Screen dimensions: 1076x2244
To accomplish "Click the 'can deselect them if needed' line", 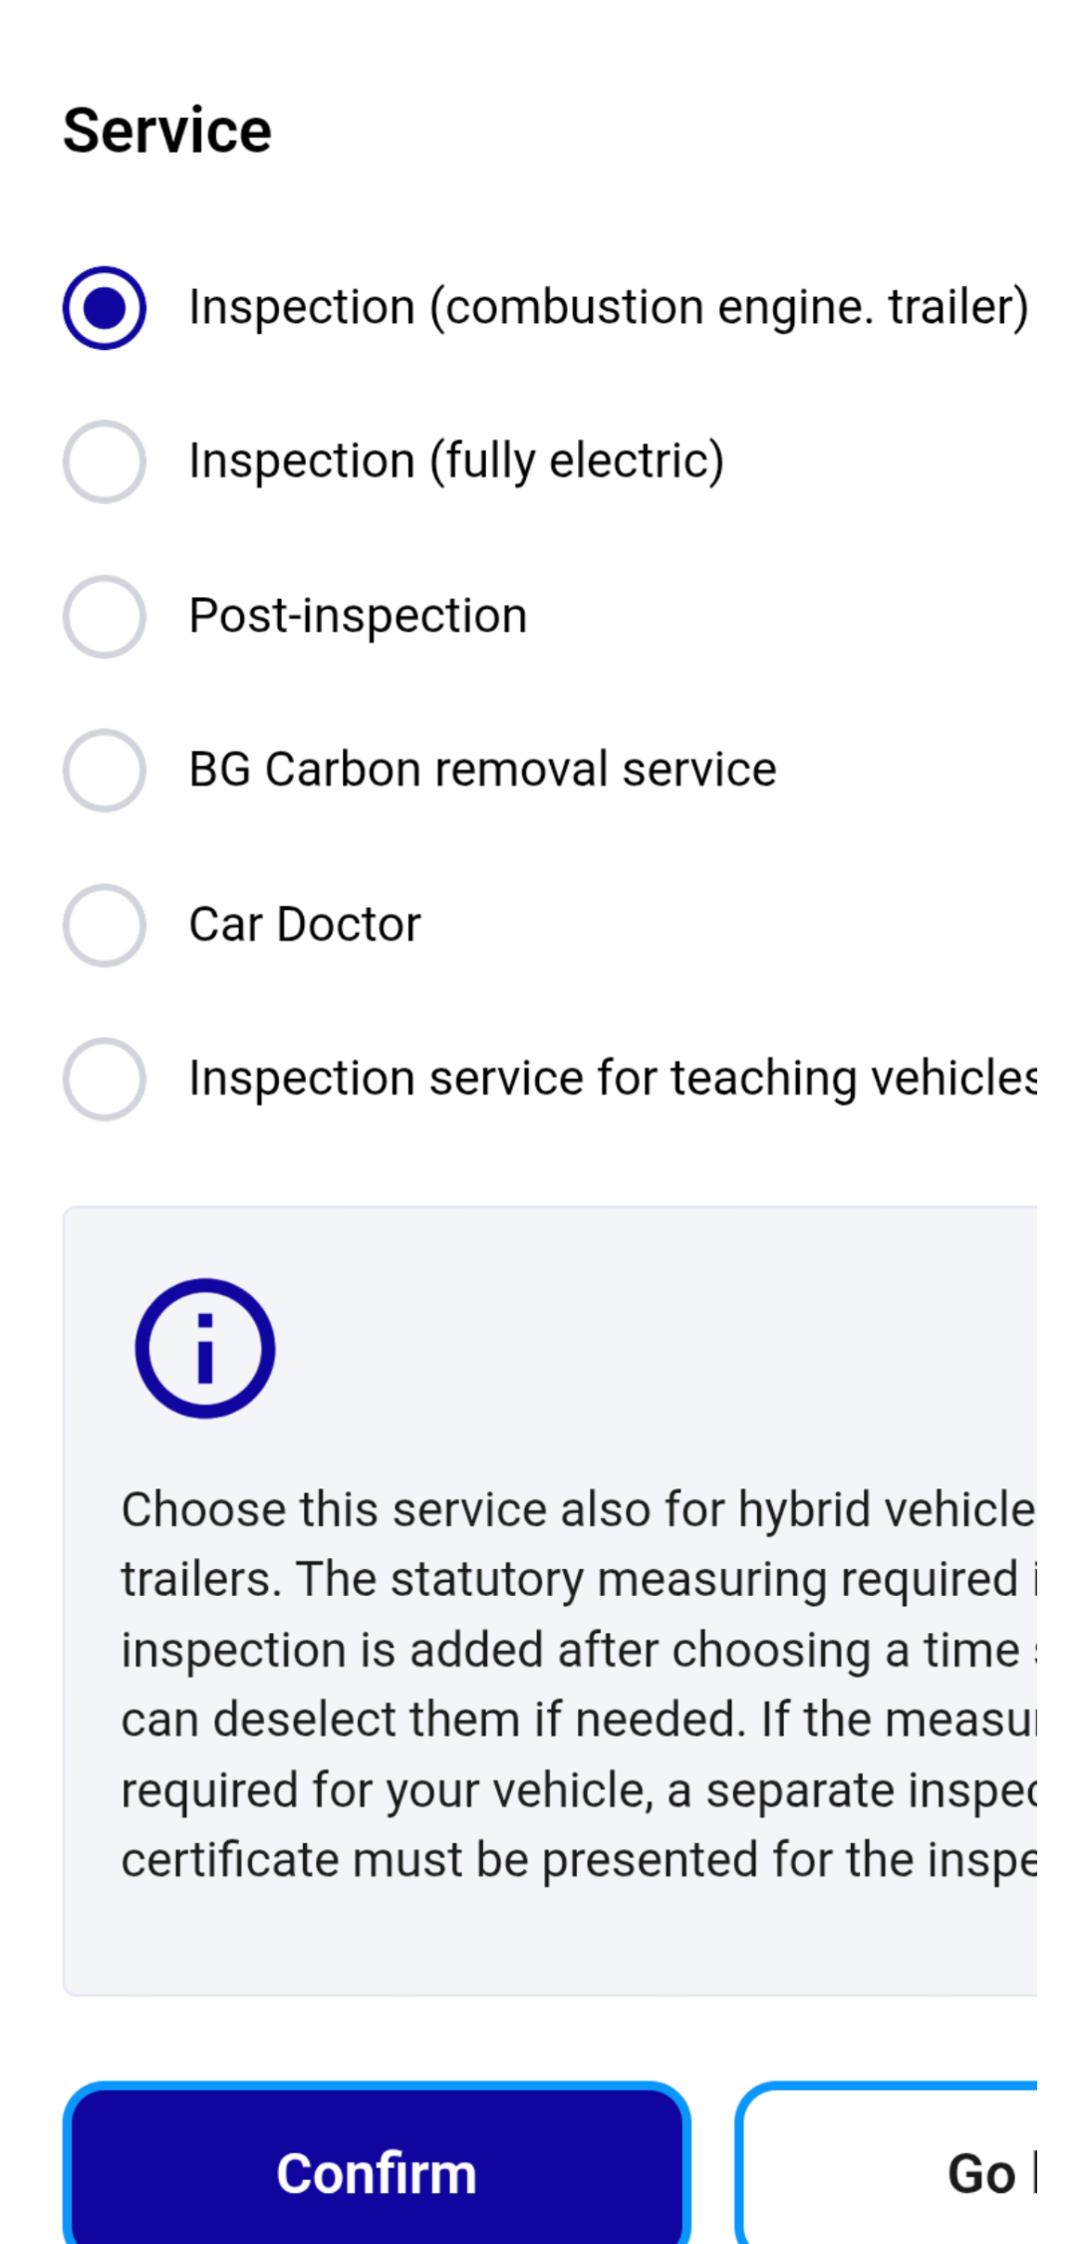I will tap(578, 1720).
